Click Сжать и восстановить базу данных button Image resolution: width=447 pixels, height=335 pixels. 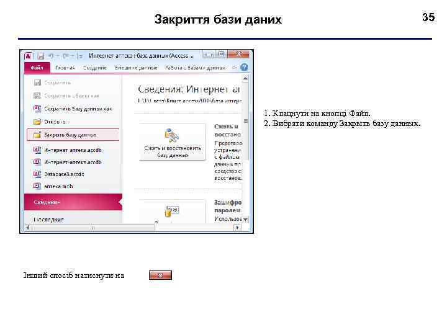[x=173, y=142]
